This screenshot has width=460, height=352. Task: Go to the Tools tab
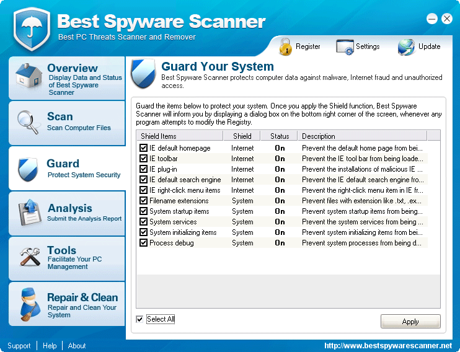click(67, 258)
